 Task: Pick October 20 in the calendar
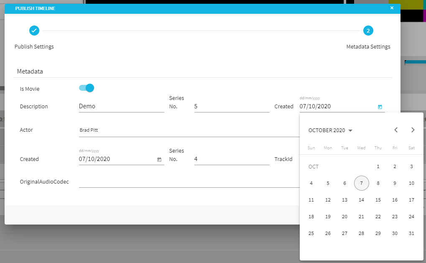344,217
